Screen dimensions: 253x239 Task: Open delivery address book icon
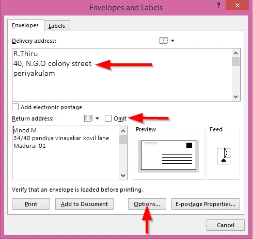coord(164,41)
